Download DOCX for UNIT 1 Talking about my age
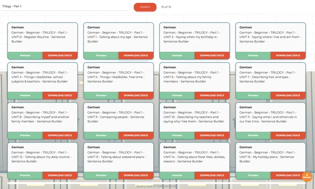The height and width of the screenshot is (189, 315). click(x=136, y=55)
